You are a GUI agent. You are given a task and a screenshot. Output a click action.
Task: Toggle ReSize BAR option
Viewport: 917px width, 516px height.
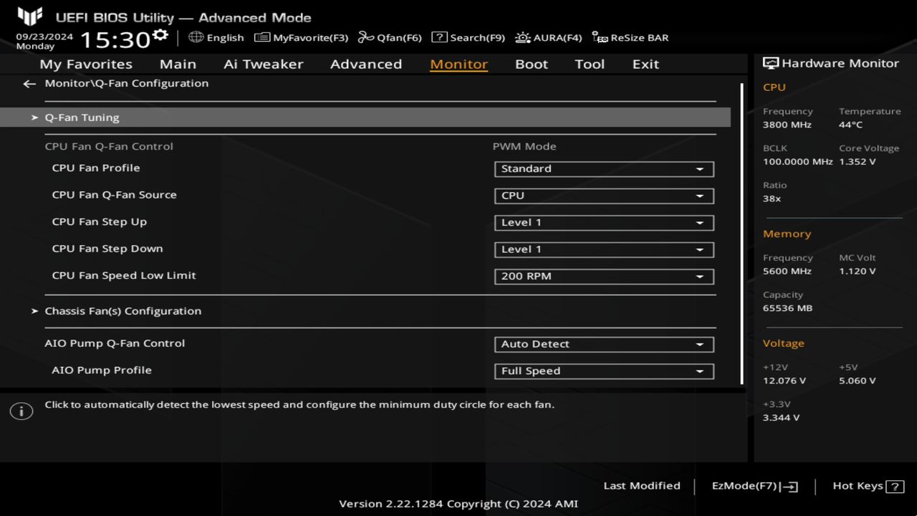pos(630,37)
